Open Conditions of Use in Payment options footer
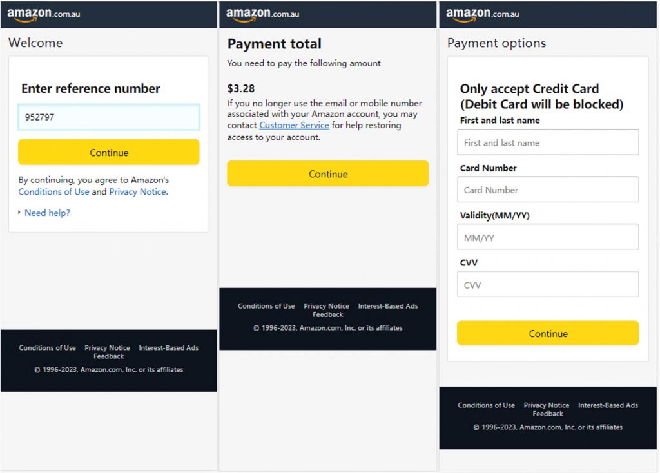Viewport: 660px width, 473px height. point(486,405)
